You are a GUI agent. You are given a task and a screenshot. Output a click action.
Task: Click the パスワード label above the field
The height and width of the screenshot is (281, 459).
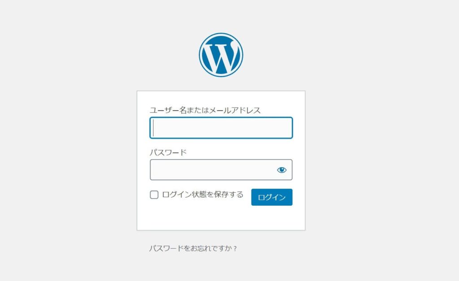tap(168, 152)
